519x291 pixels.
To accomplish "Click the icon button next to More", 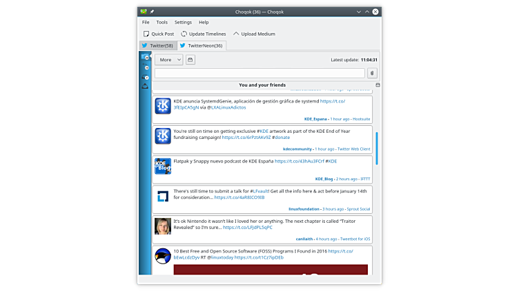I will click(x=190, y=60).
